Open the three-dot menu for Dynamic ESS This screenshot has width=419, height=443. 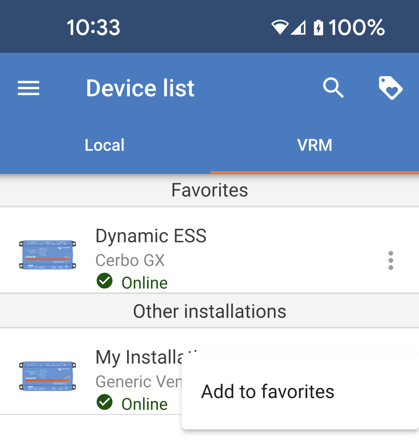pyautogui.click(x=390, y=260)
